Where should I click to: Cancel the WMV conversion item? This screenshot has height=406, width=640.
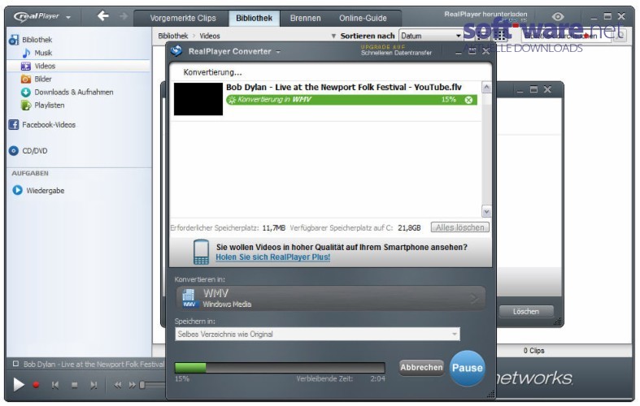pyautogui.click(x=468, y=100)
